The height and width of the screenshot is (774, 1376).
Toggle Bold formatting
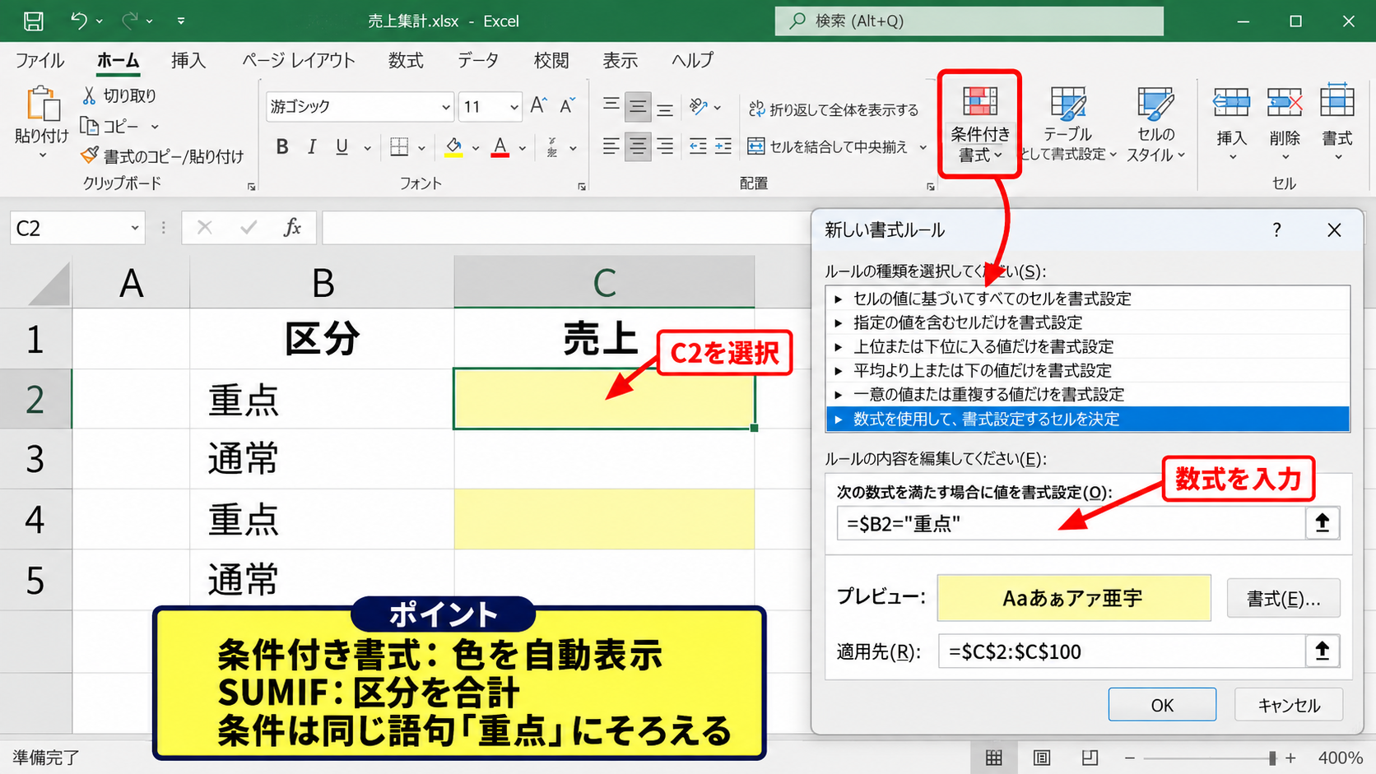282,147
